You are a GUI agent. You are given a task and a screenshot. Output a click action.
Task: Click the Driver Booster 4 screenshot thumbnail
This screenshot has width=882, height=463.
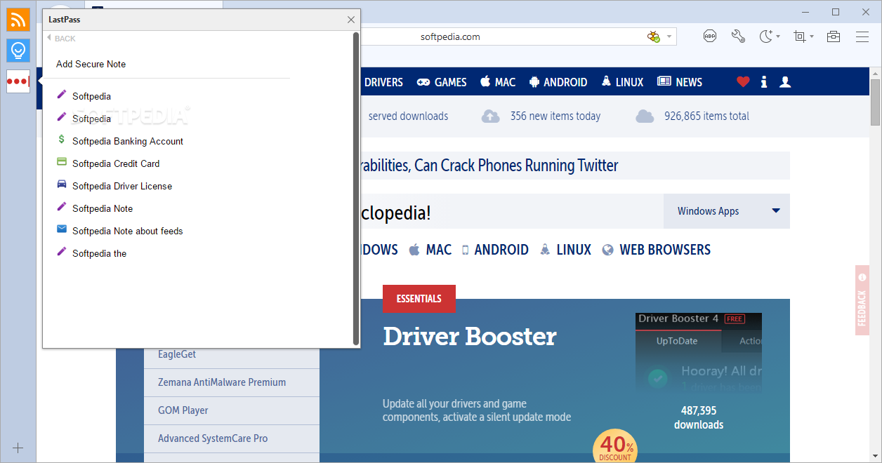[x=699, y=352]
